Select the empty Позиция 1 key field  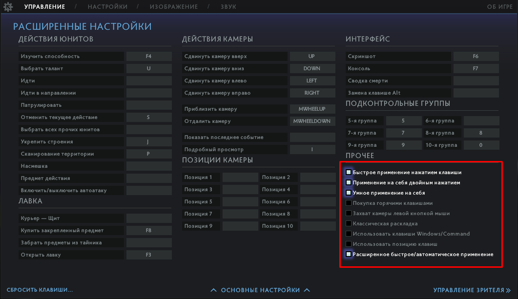pyautogui.click(x=240, y=178)
